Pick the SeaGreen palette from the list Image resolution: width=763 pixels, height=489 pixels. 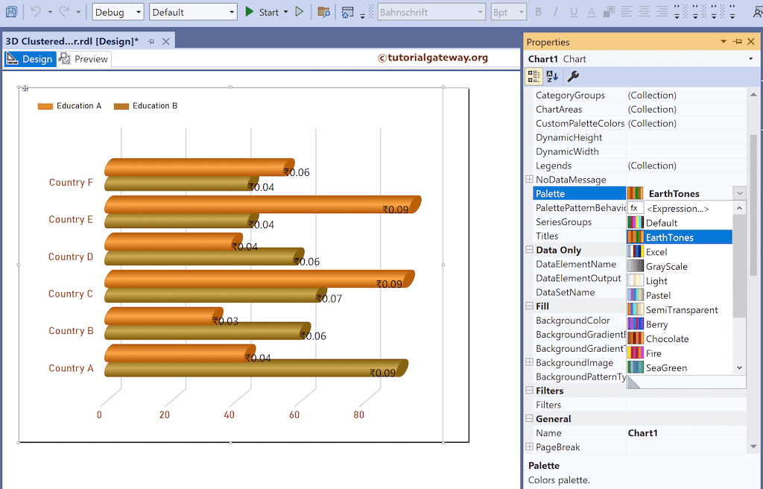[666, 368]
